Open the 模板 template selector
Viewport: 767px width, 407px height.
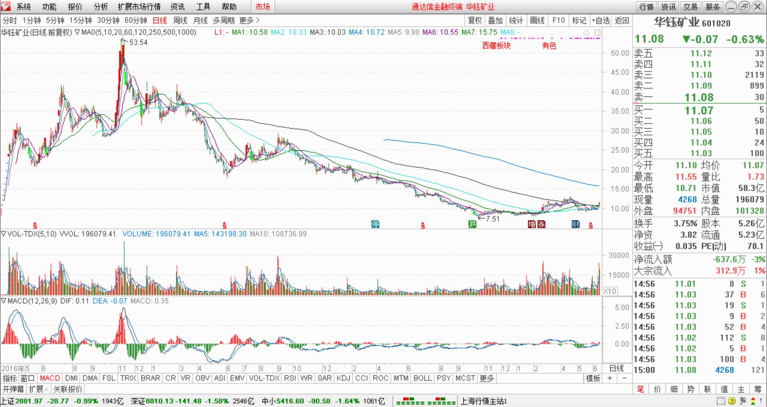[x=593, y=378]
